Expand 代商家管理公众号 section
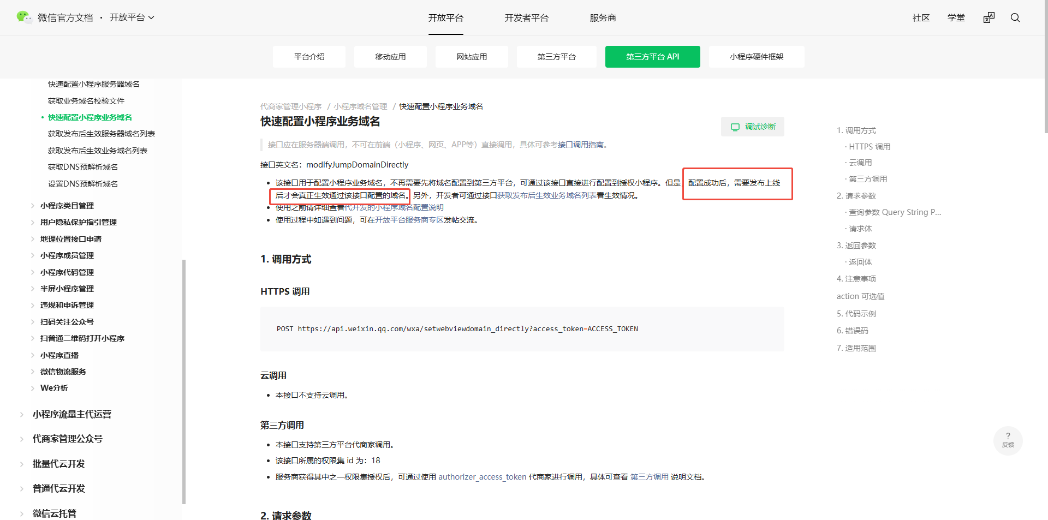This screenshot has height=520, width=1048. (x=68, y=439)
